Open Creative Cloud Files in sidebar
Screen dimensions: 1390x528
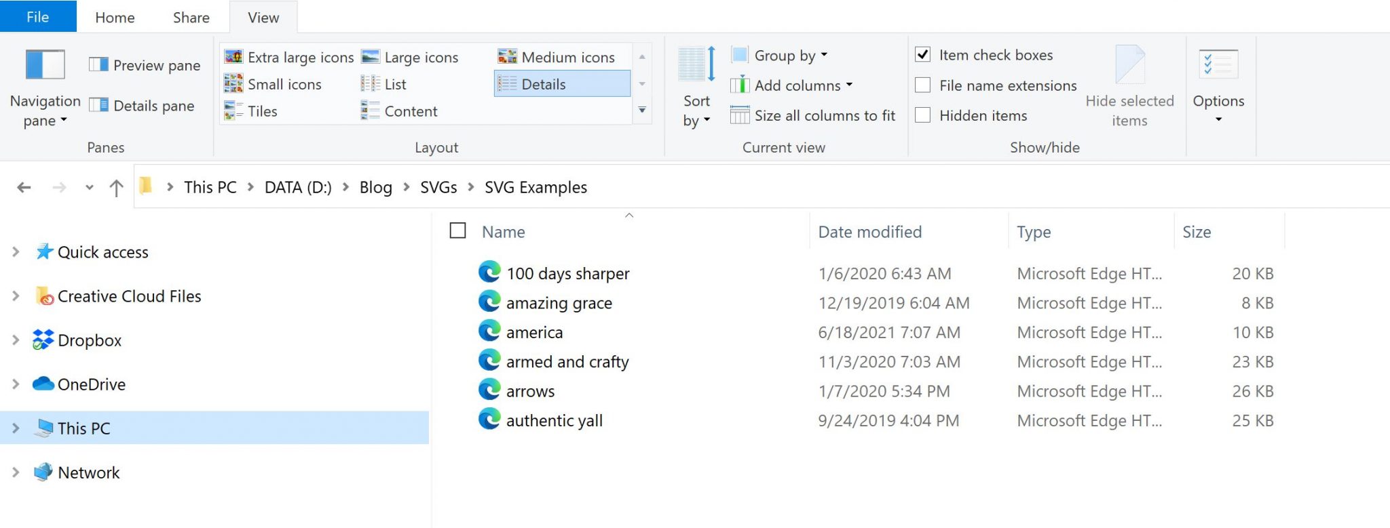[x=118, y=296]
